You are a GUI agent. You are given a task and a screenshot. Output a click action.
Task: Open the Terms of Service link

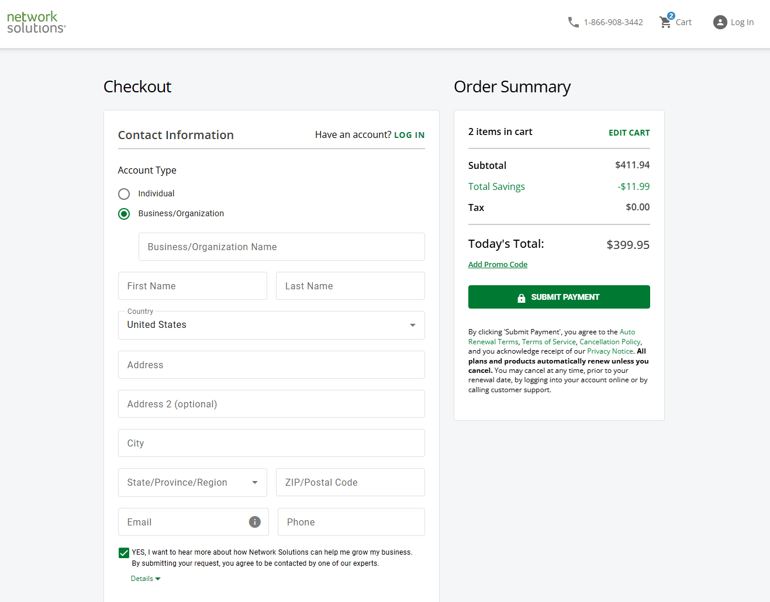[x=548, y=342]
